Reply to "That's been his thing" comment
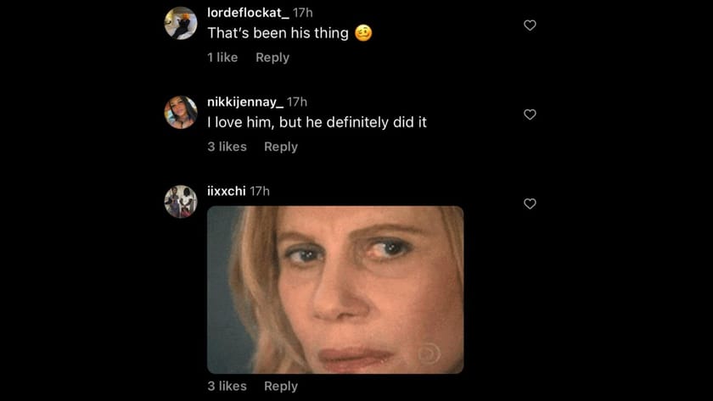The height and width of the screenshot is (401, 713). click(x=272, y=58)
